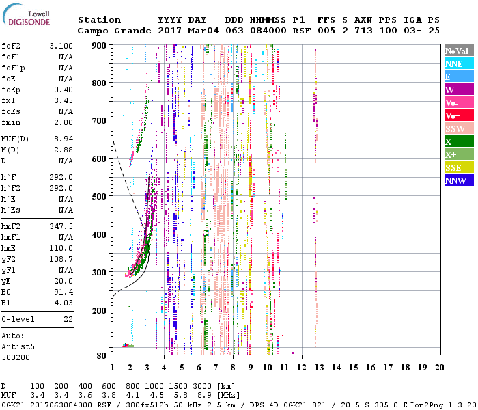478x410 pixels.
Task: Click the CGK21_2017063084000.RSF filename
Action: click(56, 405)
